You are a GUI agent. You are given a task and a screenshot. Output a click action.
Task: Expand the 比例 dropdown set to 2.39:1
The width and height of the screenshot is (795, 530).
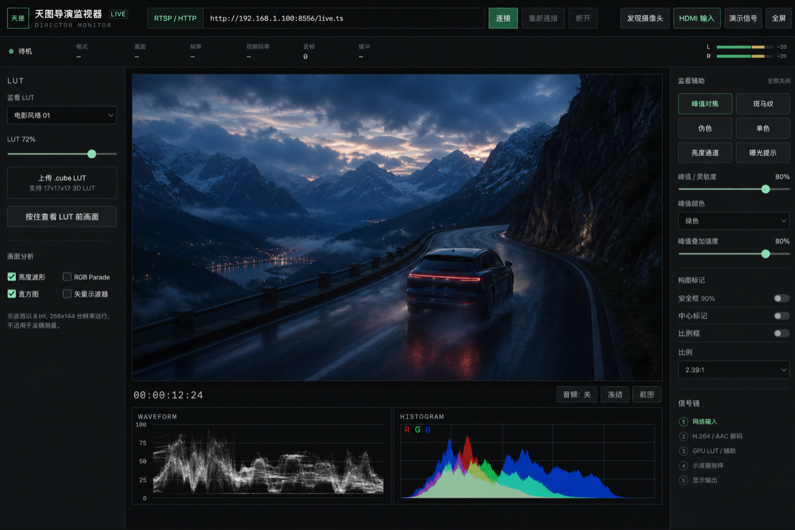click(x=734, y=369)
